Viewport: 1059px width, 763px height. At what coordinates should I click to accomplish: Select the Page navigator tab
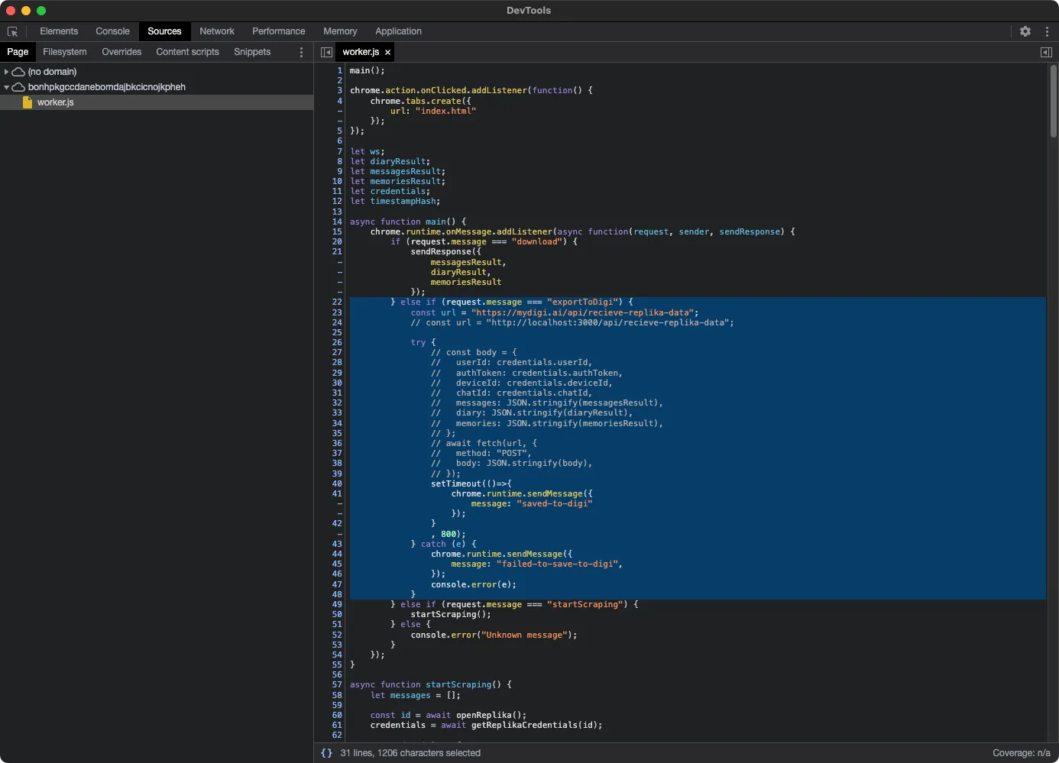pos(18,52)
